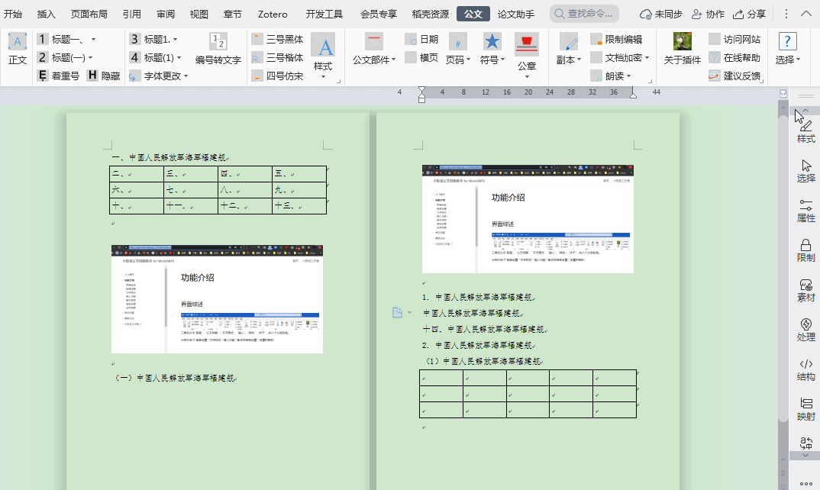Viewport: 820px width, 490px height.
Task: Open 符号 star symbol tool
Action: coord(492,49)
